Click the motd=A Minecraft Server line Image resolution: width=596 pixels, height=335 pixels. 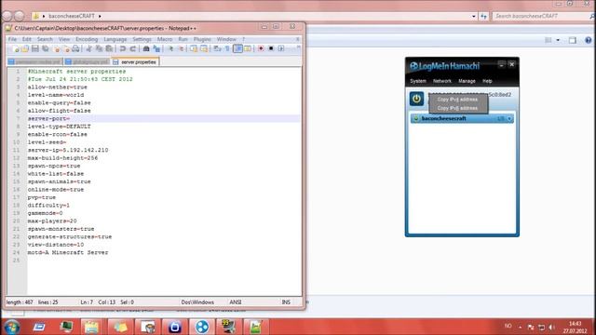coord(68,252)
